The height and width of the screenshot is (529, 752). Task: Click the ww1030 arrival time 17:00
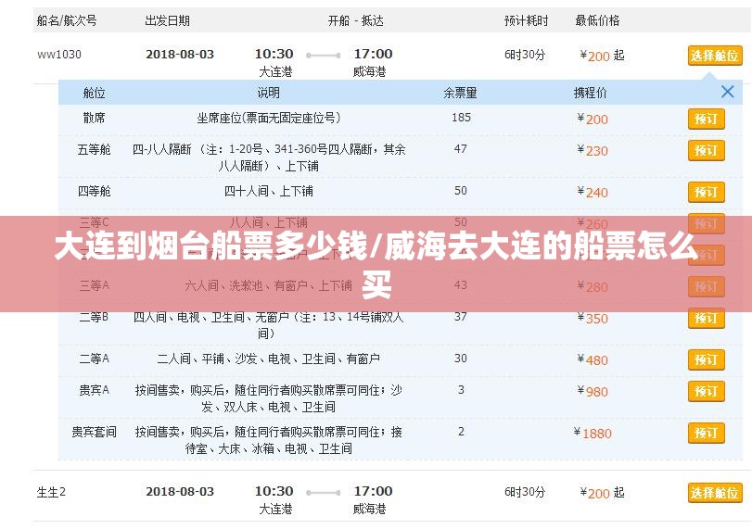click(x=373, y=54)
